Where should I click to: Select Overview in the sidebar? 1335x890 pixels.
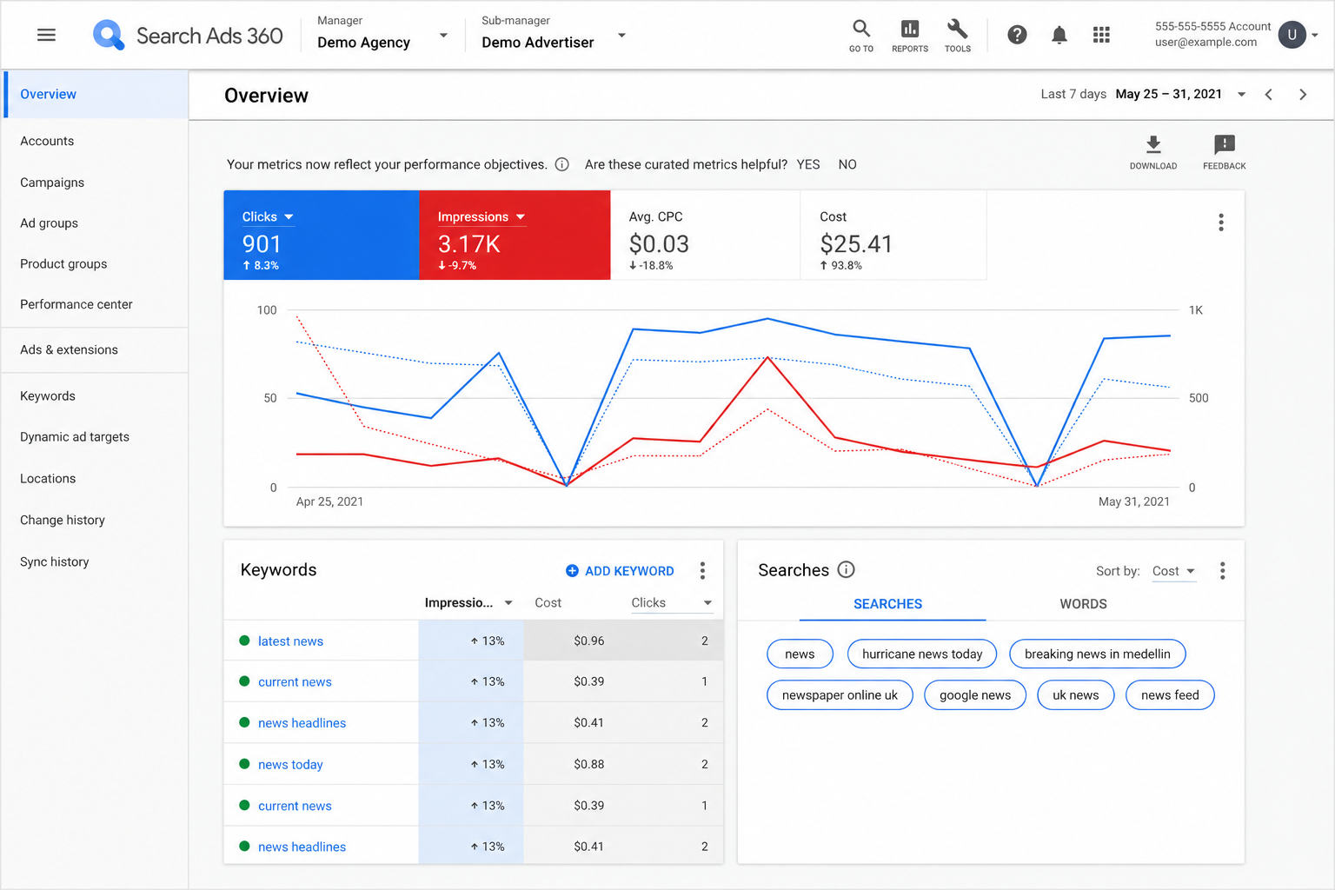(x=96, y=94)
